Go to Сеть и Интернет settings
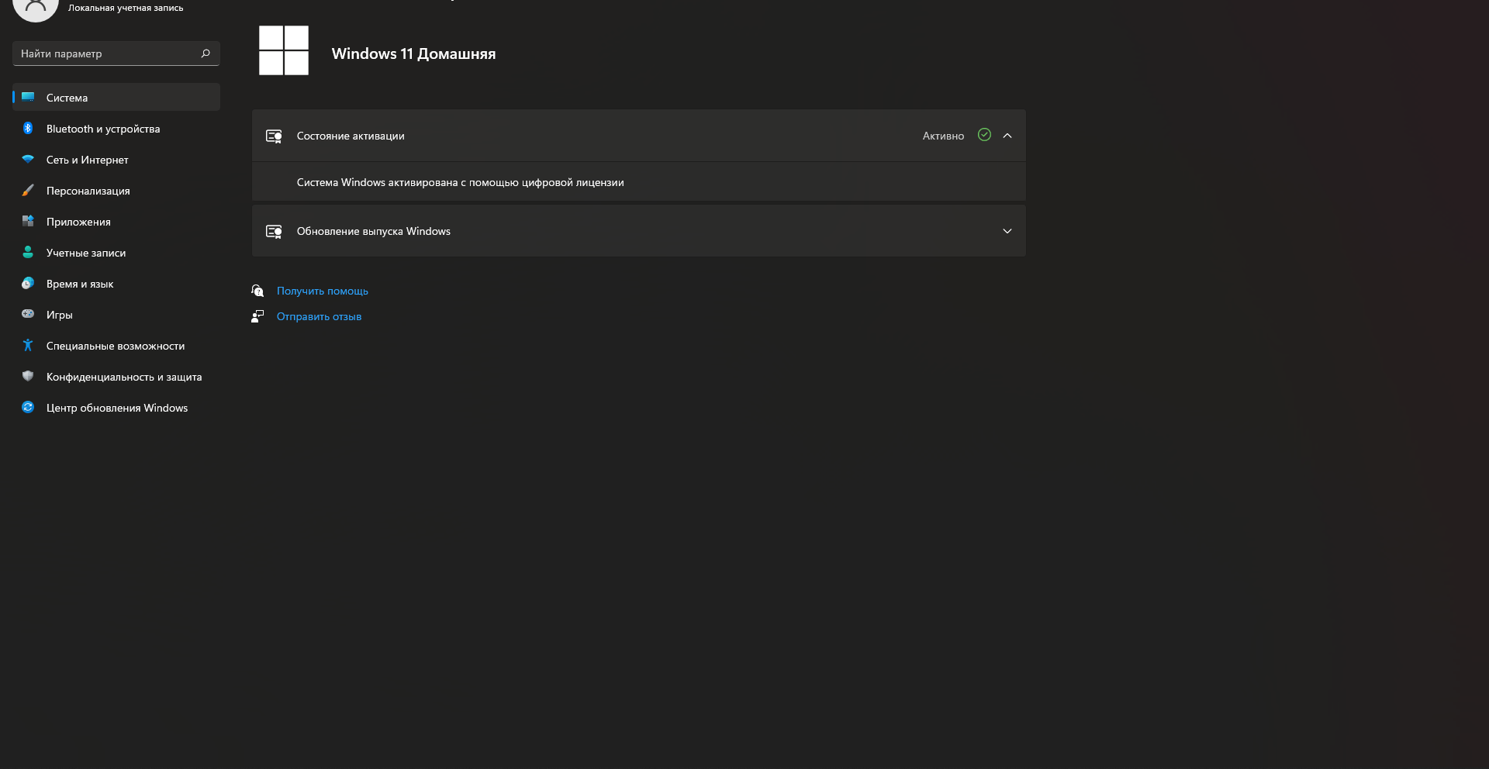 coord(116,159)
